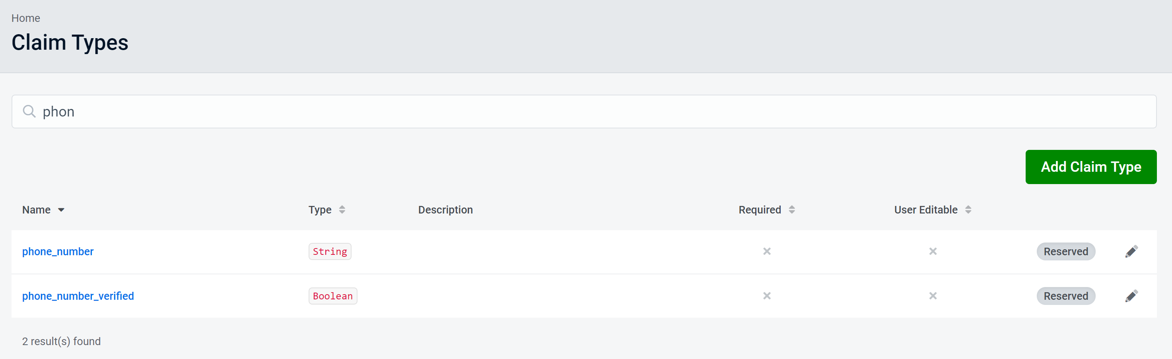Viewport: 1172px width, 359px height.
Task: Click the User Editable X mark for phone_number
Action: 933,251
